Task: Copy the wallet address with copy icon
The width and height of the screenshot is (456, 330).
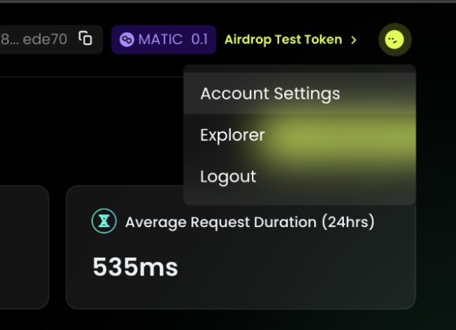Action: click(x=85, y=38)
